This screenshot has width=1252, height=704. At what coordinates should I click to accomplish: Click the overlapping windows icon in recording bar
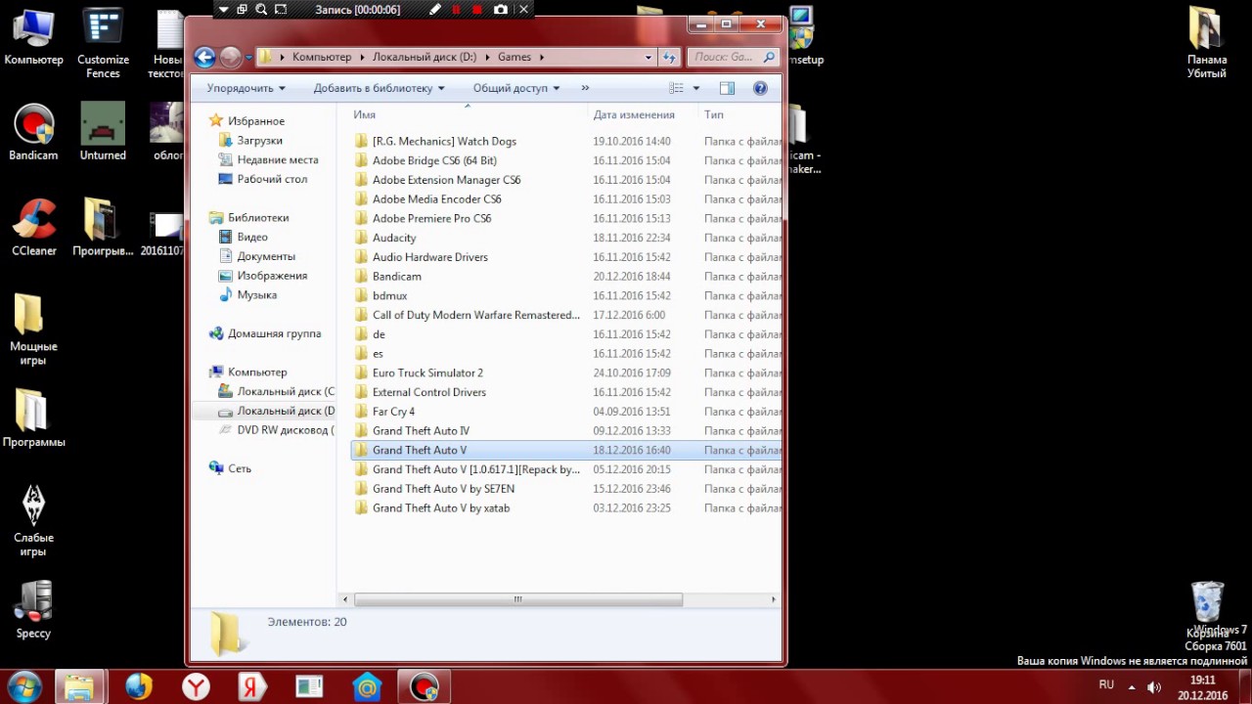click(242, 9)
